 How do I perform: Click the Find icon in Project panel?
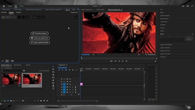[38, 101]
